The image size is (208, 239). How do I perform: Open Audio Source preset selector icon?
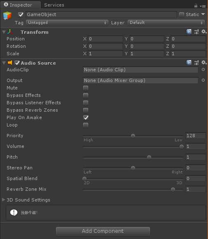196,63
